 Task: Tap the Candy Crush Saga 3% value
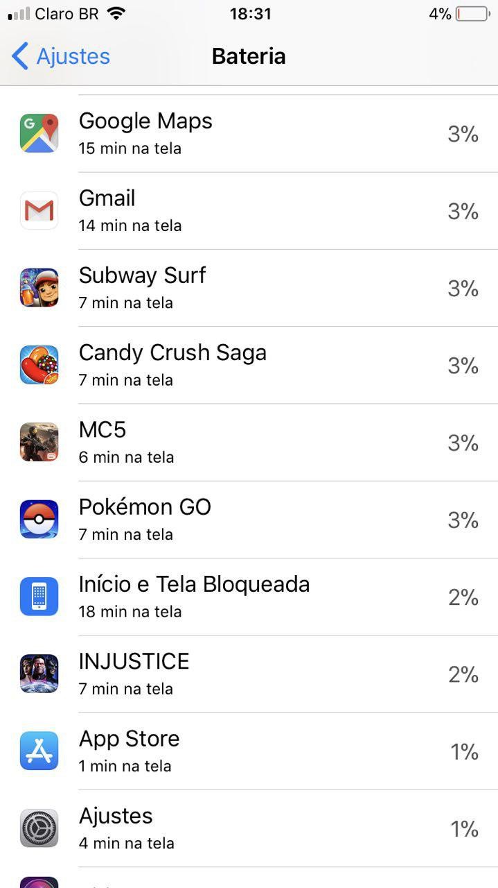click(x=463, y=366)
